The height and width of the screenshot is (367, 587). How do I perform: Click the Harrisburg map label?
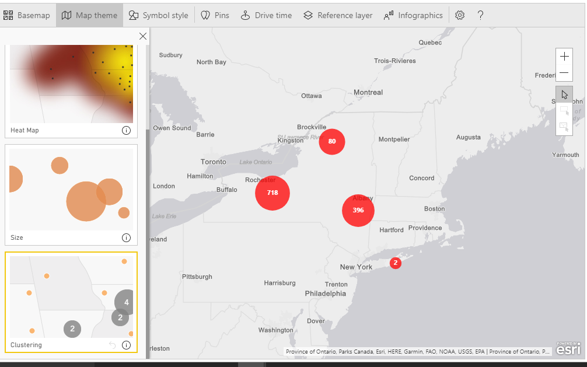(279, 283)
